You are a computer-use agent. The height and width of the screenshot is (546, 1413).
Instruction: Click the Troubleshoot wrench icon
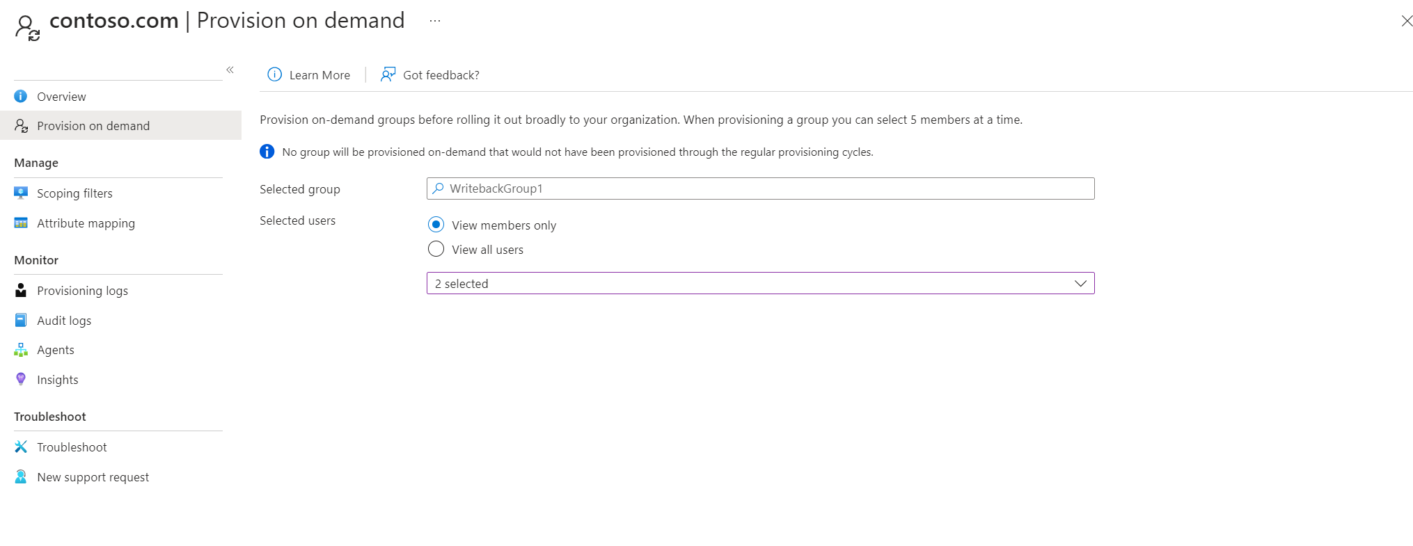point(21,447)
